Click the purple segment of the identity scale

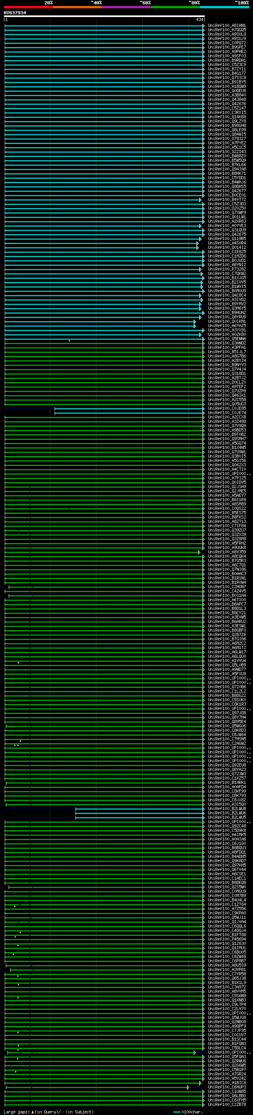point(126,8)
